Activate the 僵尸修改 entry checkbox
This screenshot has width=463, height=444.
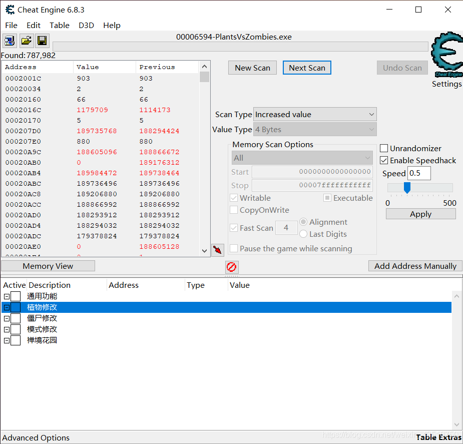[16, 318]
